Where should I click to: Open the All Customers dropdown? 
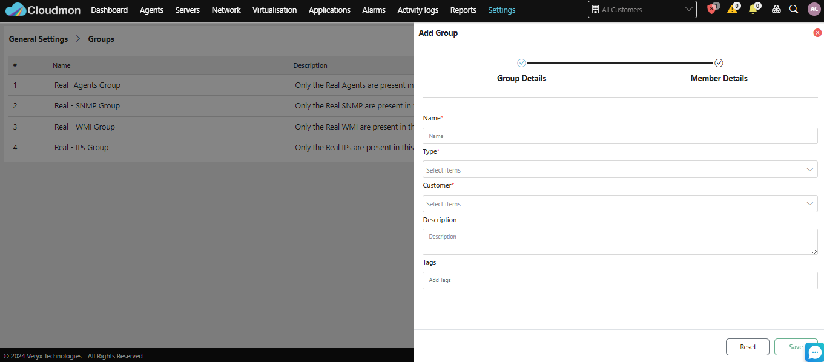[642, 10]
